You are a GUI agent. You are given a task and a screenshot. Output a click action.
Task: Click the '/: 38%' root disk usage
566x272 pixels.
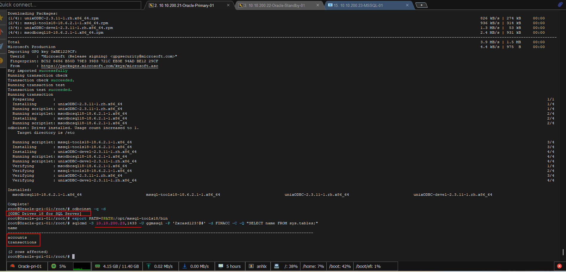(x=291, y=266)
